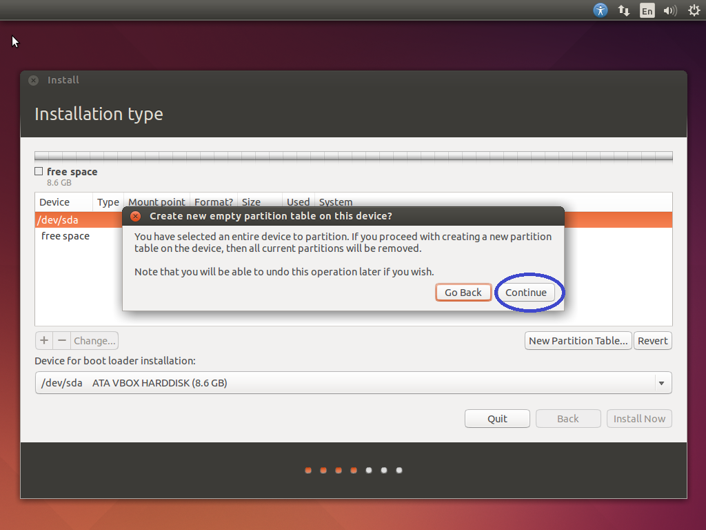Open the volume indicator icon
This screenshot has height=530, width=706.
(x=669, y=10)
